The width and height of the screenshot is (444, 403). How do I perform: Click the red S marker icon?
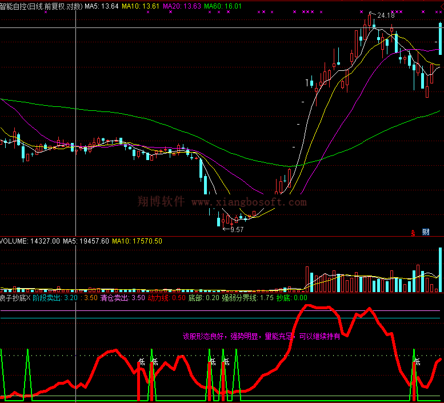click(x=413, y=233)
